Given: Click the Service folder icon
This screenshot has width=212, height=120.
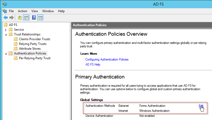Looking at the screenshot, I should (x=11, y=30).
